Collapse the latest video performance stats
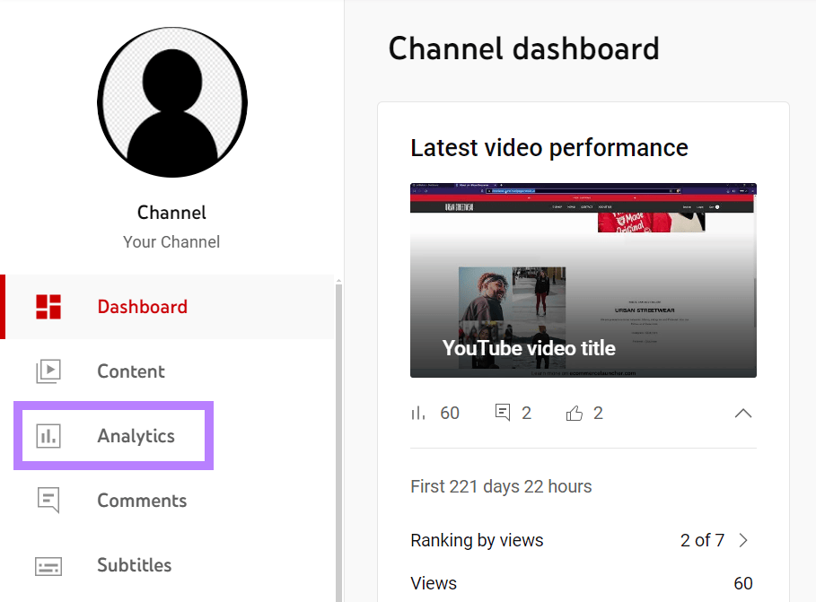Screen dimensions: 816x602 (x=743, y=414)
